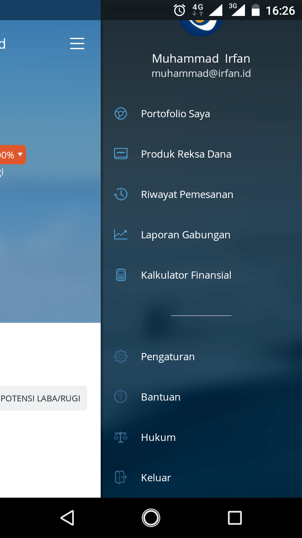Image resolution: width=302 pixels, height=538 pixels.
Task: Tap the Pengaturan gear icon
Action: pyautogui.click(x=121, y=357)
